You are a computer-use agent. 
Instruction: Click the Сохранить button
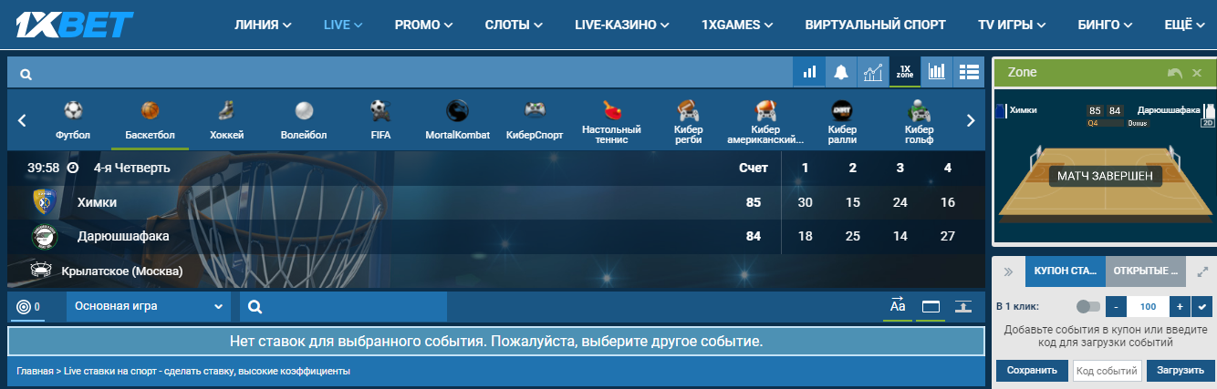pyautogui.click(x=1032, y=370)
